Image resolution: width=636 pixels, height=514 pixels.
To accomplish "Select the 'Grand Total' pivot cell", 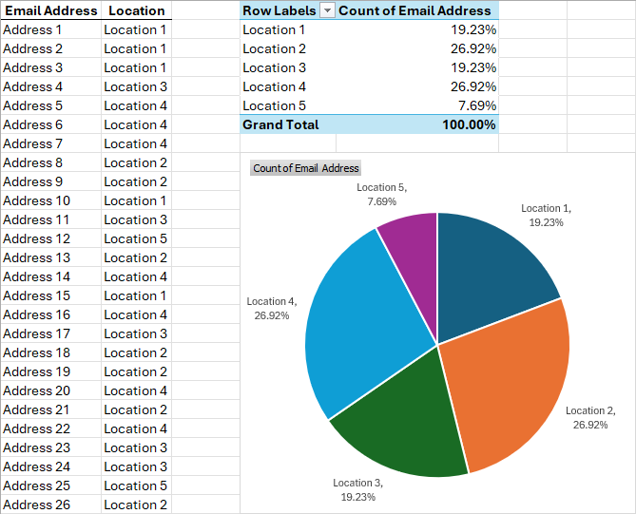I will [x=288, y=124].
